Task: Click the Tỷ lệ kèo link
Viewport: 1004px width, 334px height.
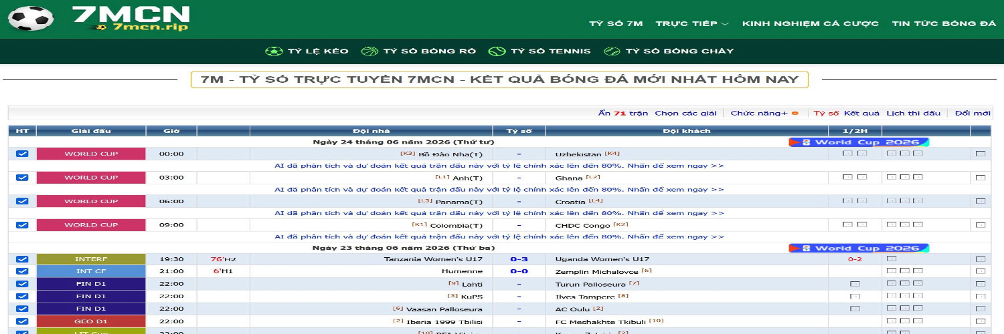Action: 318,51
